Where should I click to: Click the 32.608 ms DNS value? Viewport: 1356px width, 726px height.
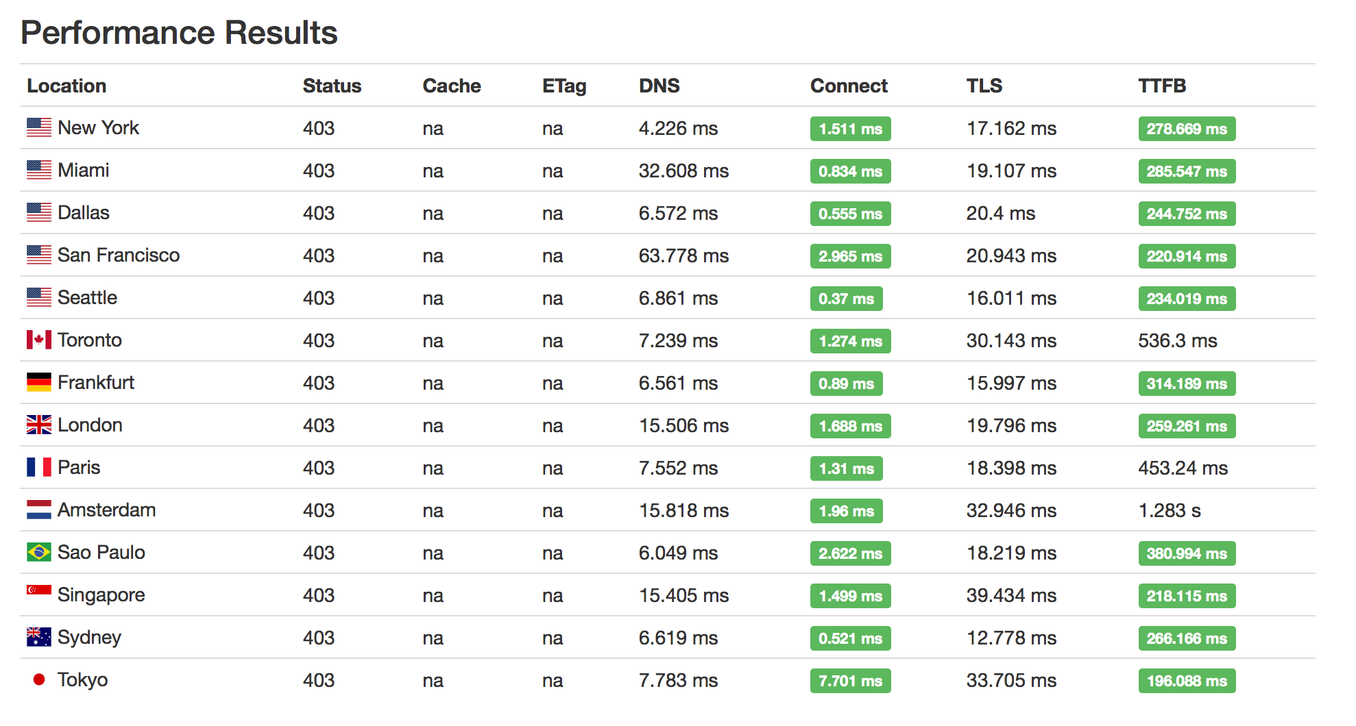(683, 171)
